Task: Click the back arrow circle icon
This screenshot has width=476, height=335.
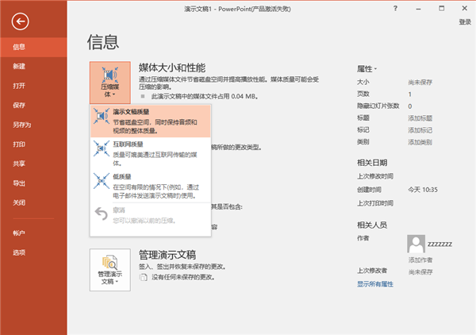Action: click(x=21, y=21)
